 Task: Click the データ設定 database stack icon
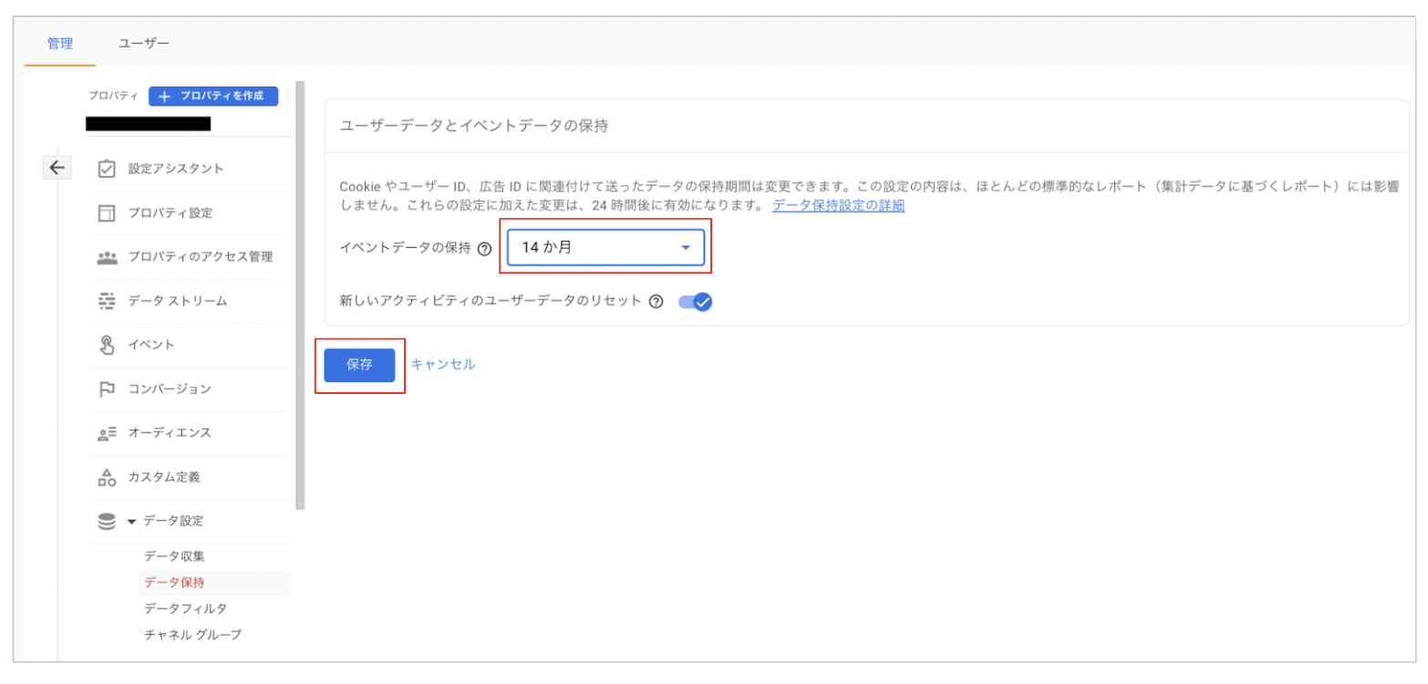[x=107, y=522]
